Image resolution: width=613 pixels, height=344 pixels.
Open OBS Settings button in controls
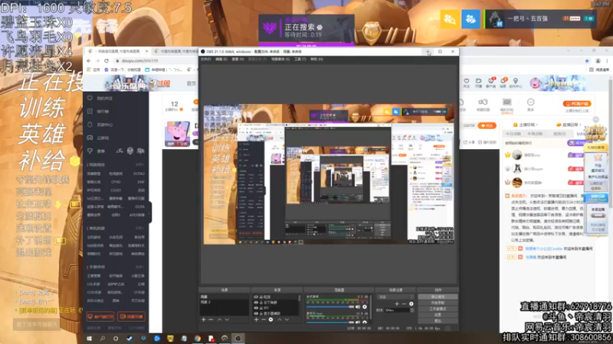438,315
